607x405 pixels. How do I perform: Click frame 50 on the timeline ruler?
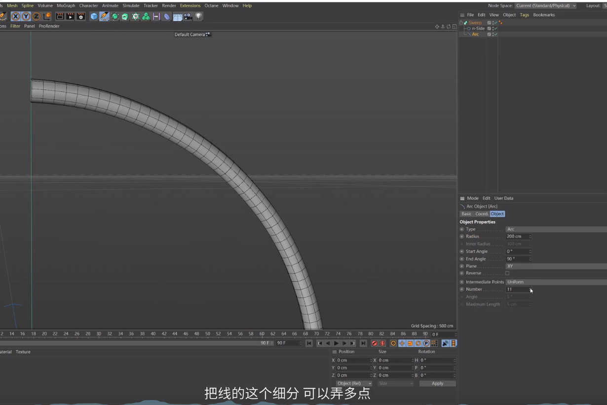[x=207, y=334]
